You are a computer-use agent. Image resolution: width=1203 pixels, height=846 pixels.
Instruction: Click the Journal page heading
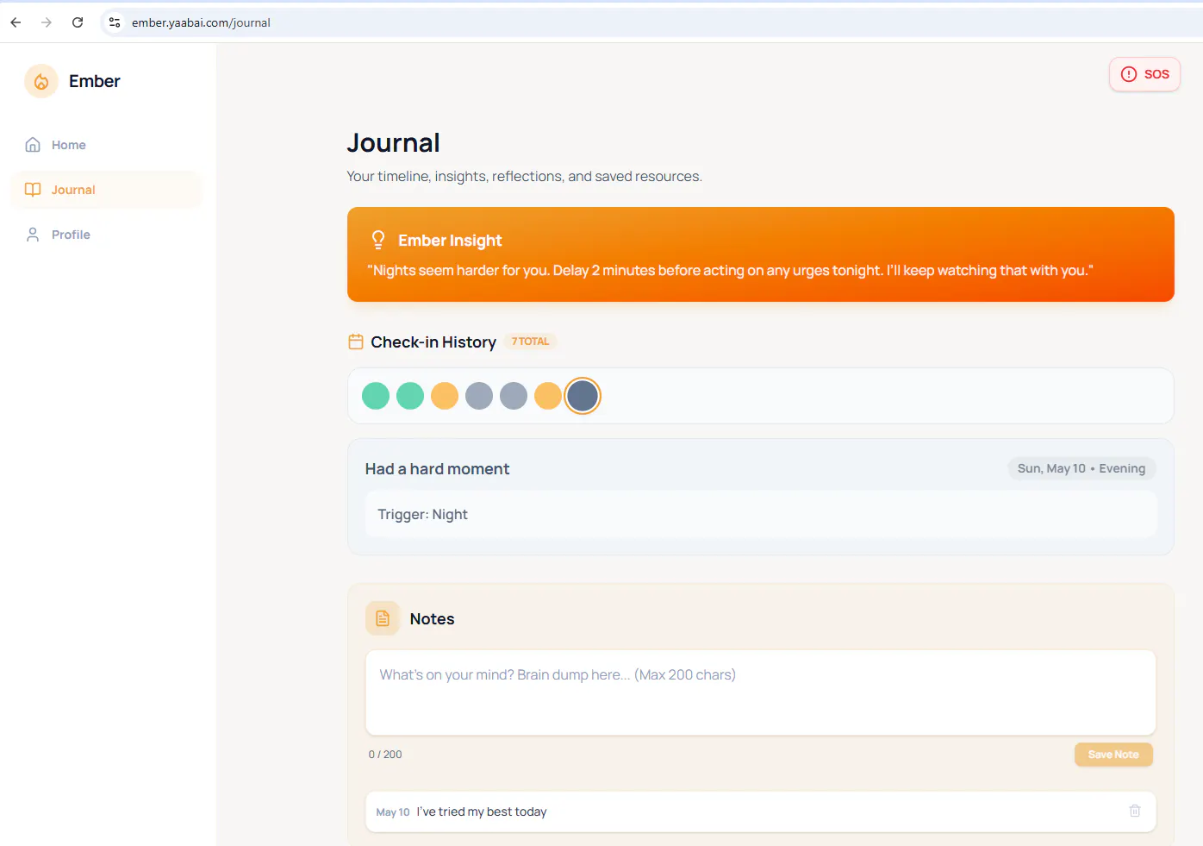[x=393, y=143]
